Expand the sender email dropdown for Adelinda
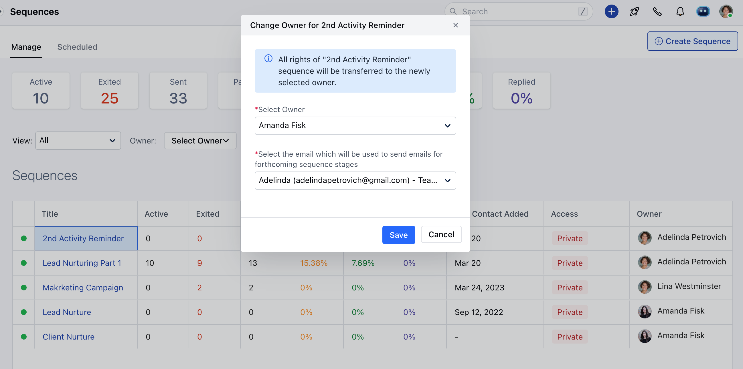Screen dimensions: 743x369 (x=355, y=181)
